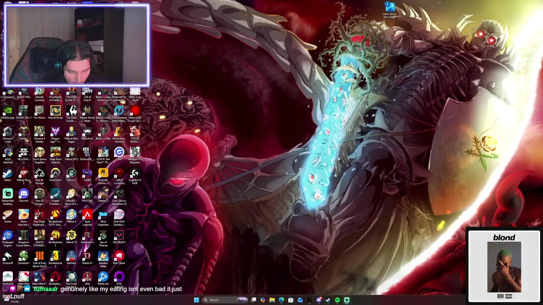Select the RetroArch desktop icon
This screenshot has height=305, width=543.
click(x=87, y=134)
